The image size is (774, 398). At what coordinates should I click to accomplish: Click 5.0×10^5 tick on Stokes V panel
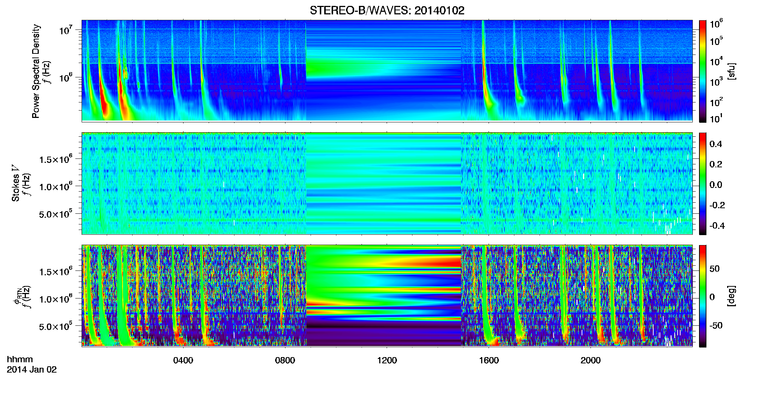(56, 214)
